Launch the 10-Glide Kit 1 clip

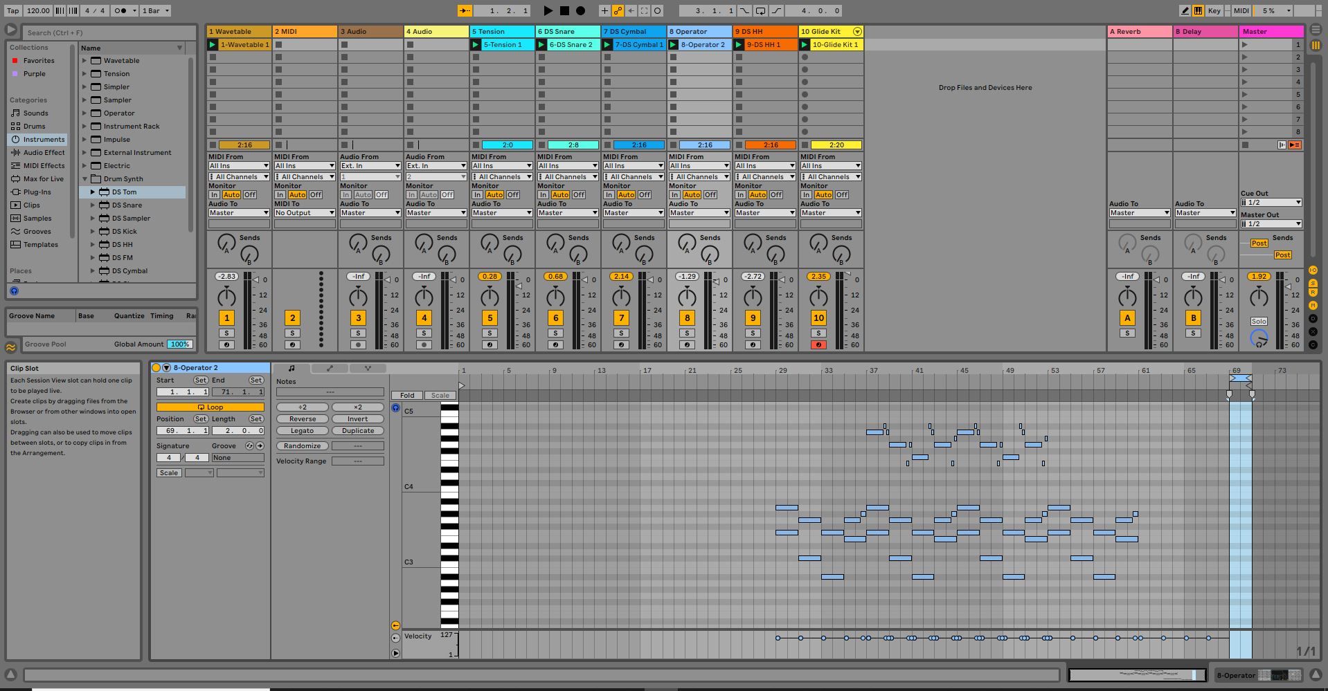(x=805, y=44)
